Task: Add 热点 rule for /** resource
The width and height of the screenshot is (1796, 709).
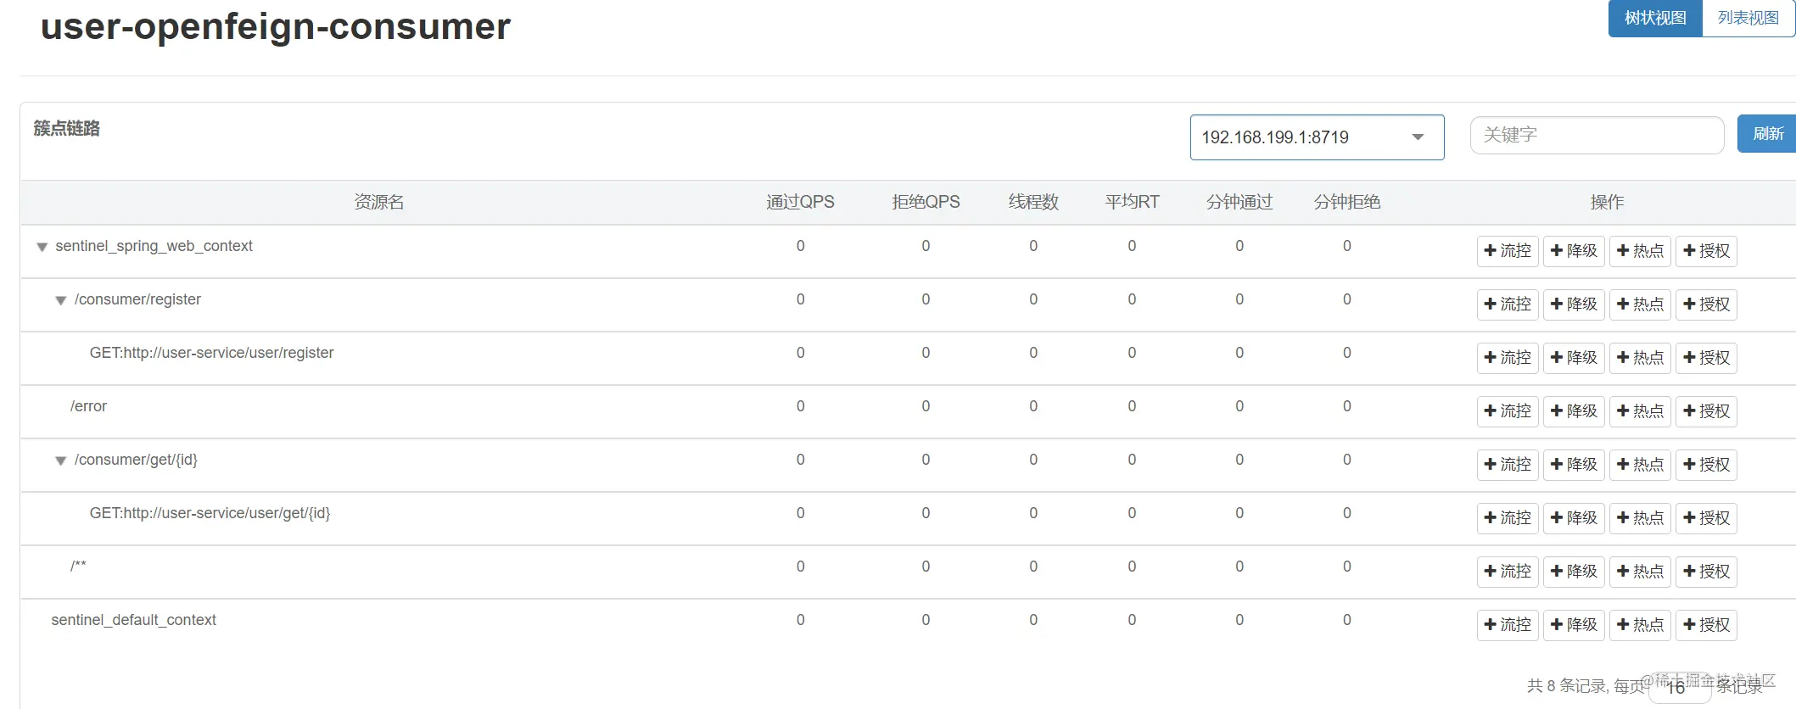Action: [x=1640, y=572]
